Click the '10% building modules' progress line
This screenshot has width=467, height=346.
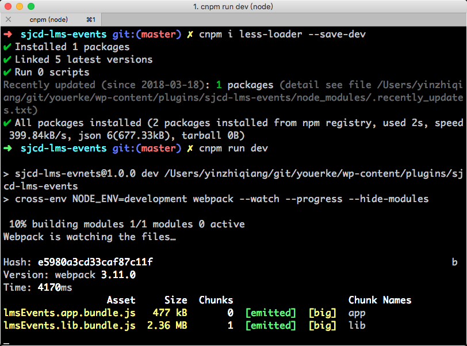point(127,225)
